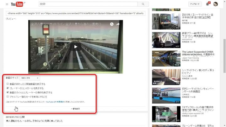
Task: Open the YouTube API terms link
Action: pos(55,102)
